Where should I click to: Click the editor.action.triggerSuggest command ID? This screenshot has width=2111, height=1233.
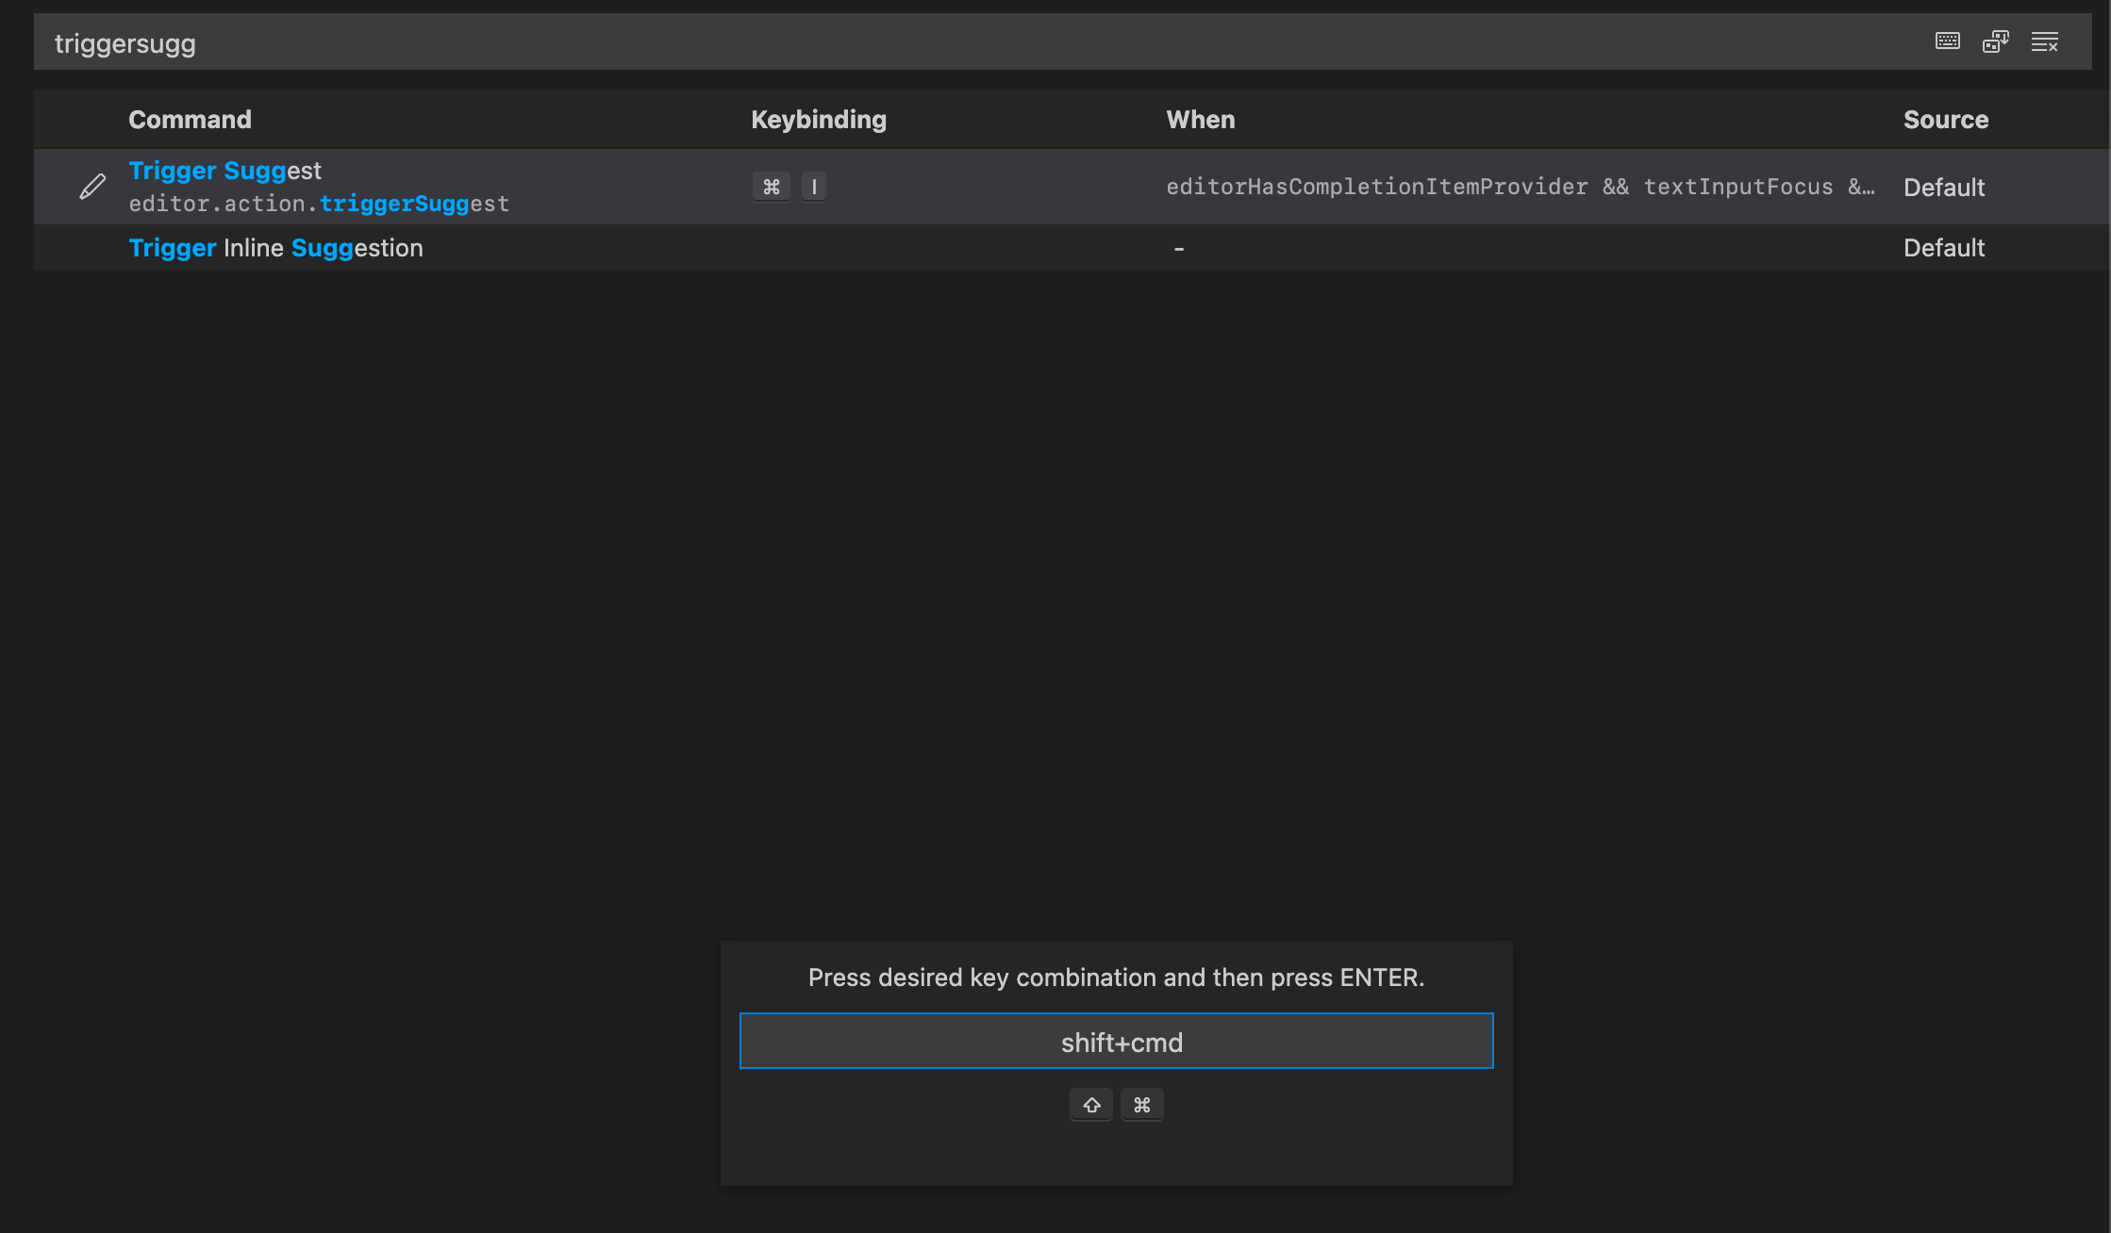tap(319, 204)
